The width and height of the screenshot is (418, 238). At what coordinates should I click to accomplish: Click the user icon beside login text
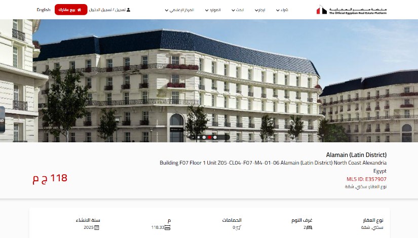(x=129, y=10)
